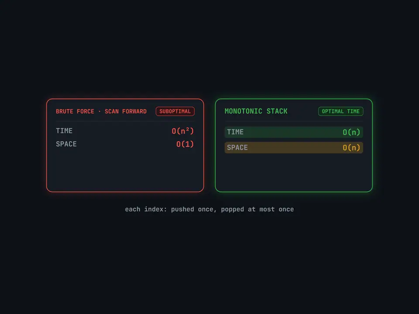This screenshot has height=314, width=419.
Task: Click the OPTIMAL TIME badge
Action: click(x=340, y=111)
